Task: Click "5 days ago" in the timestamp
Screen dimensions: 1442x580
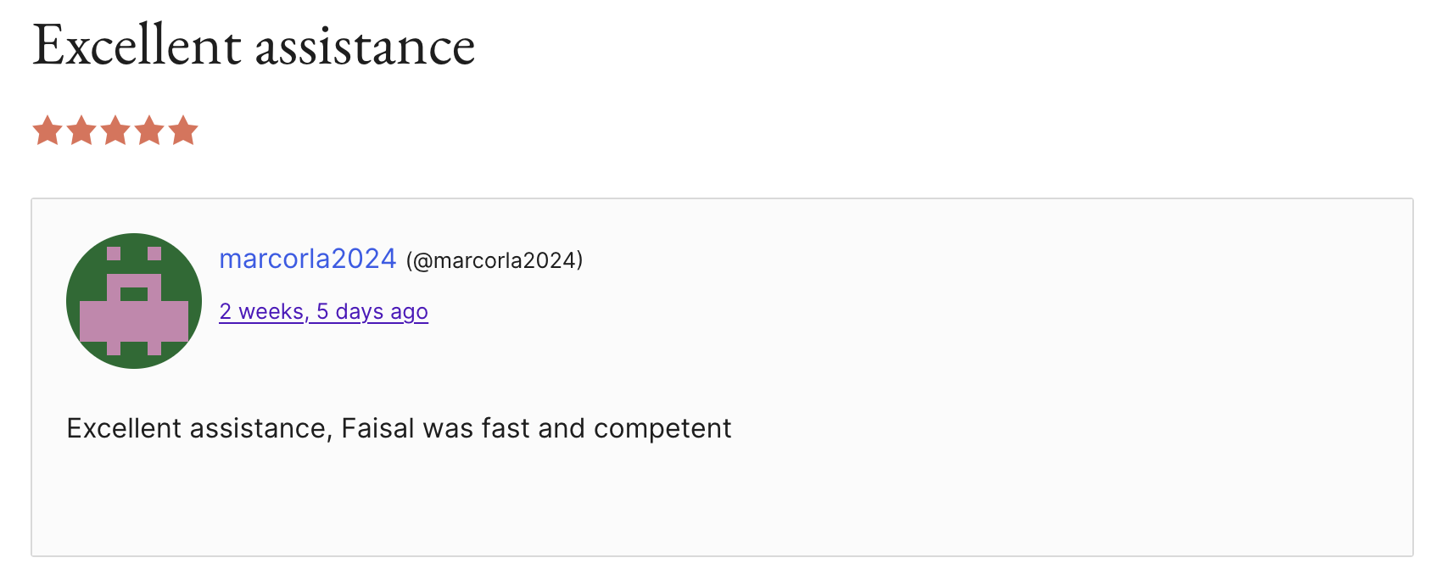Action: 372,312
